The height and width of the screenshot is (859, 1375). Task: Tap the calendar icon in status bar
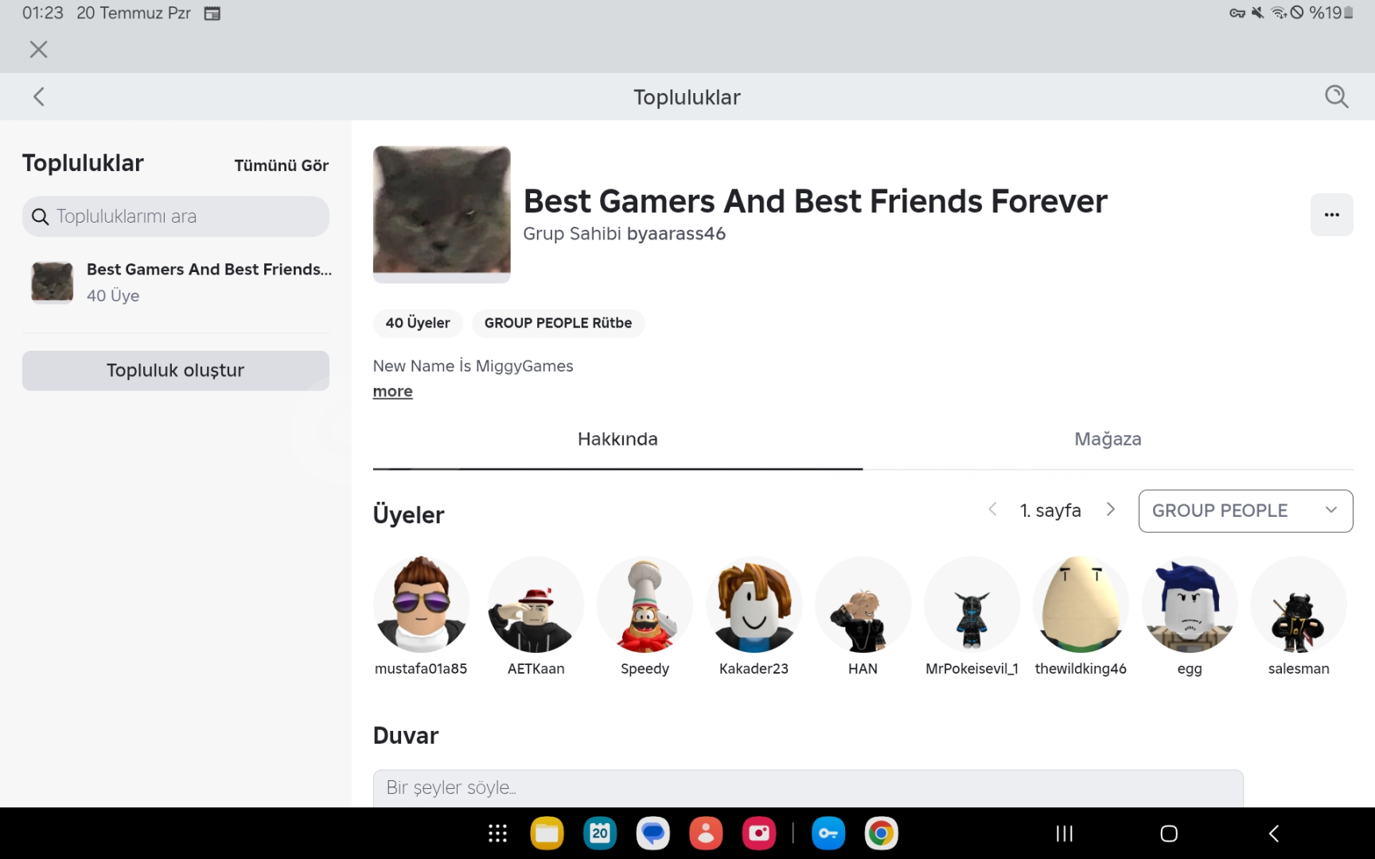click(212, 14)
